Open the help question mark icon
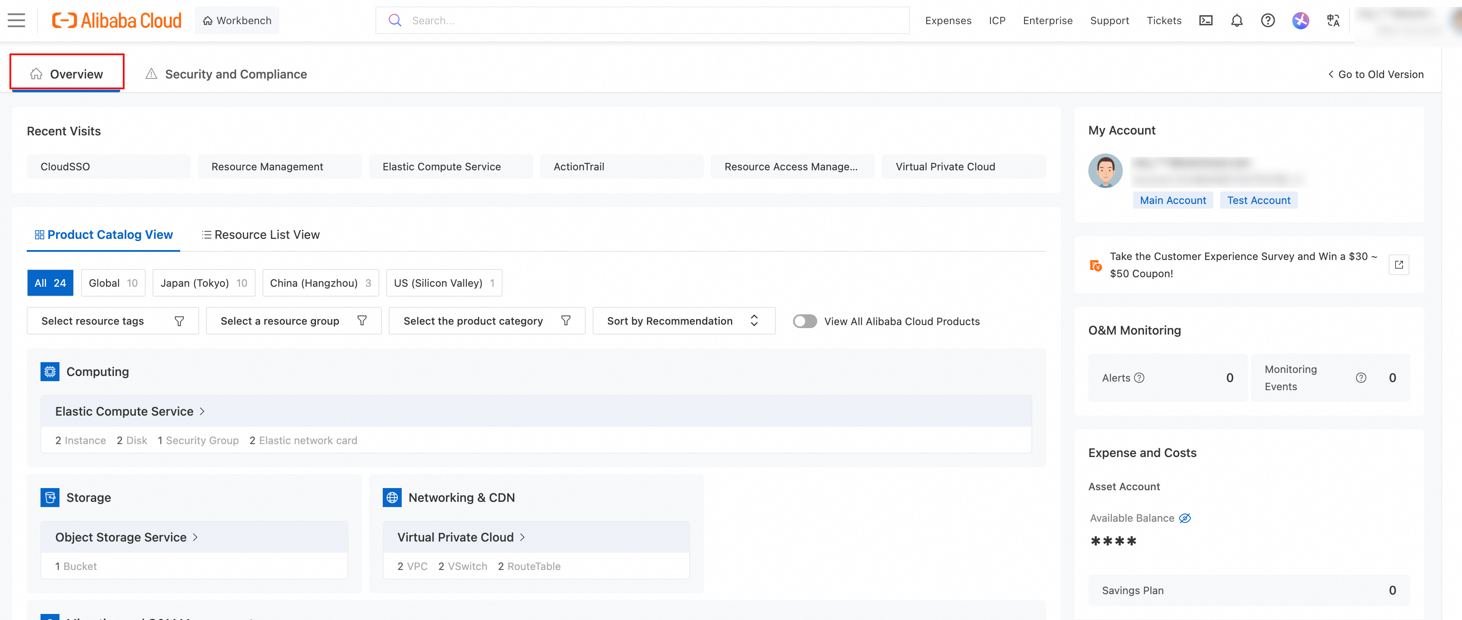Screen dimensions: 1462x620 pos(1267,20)
